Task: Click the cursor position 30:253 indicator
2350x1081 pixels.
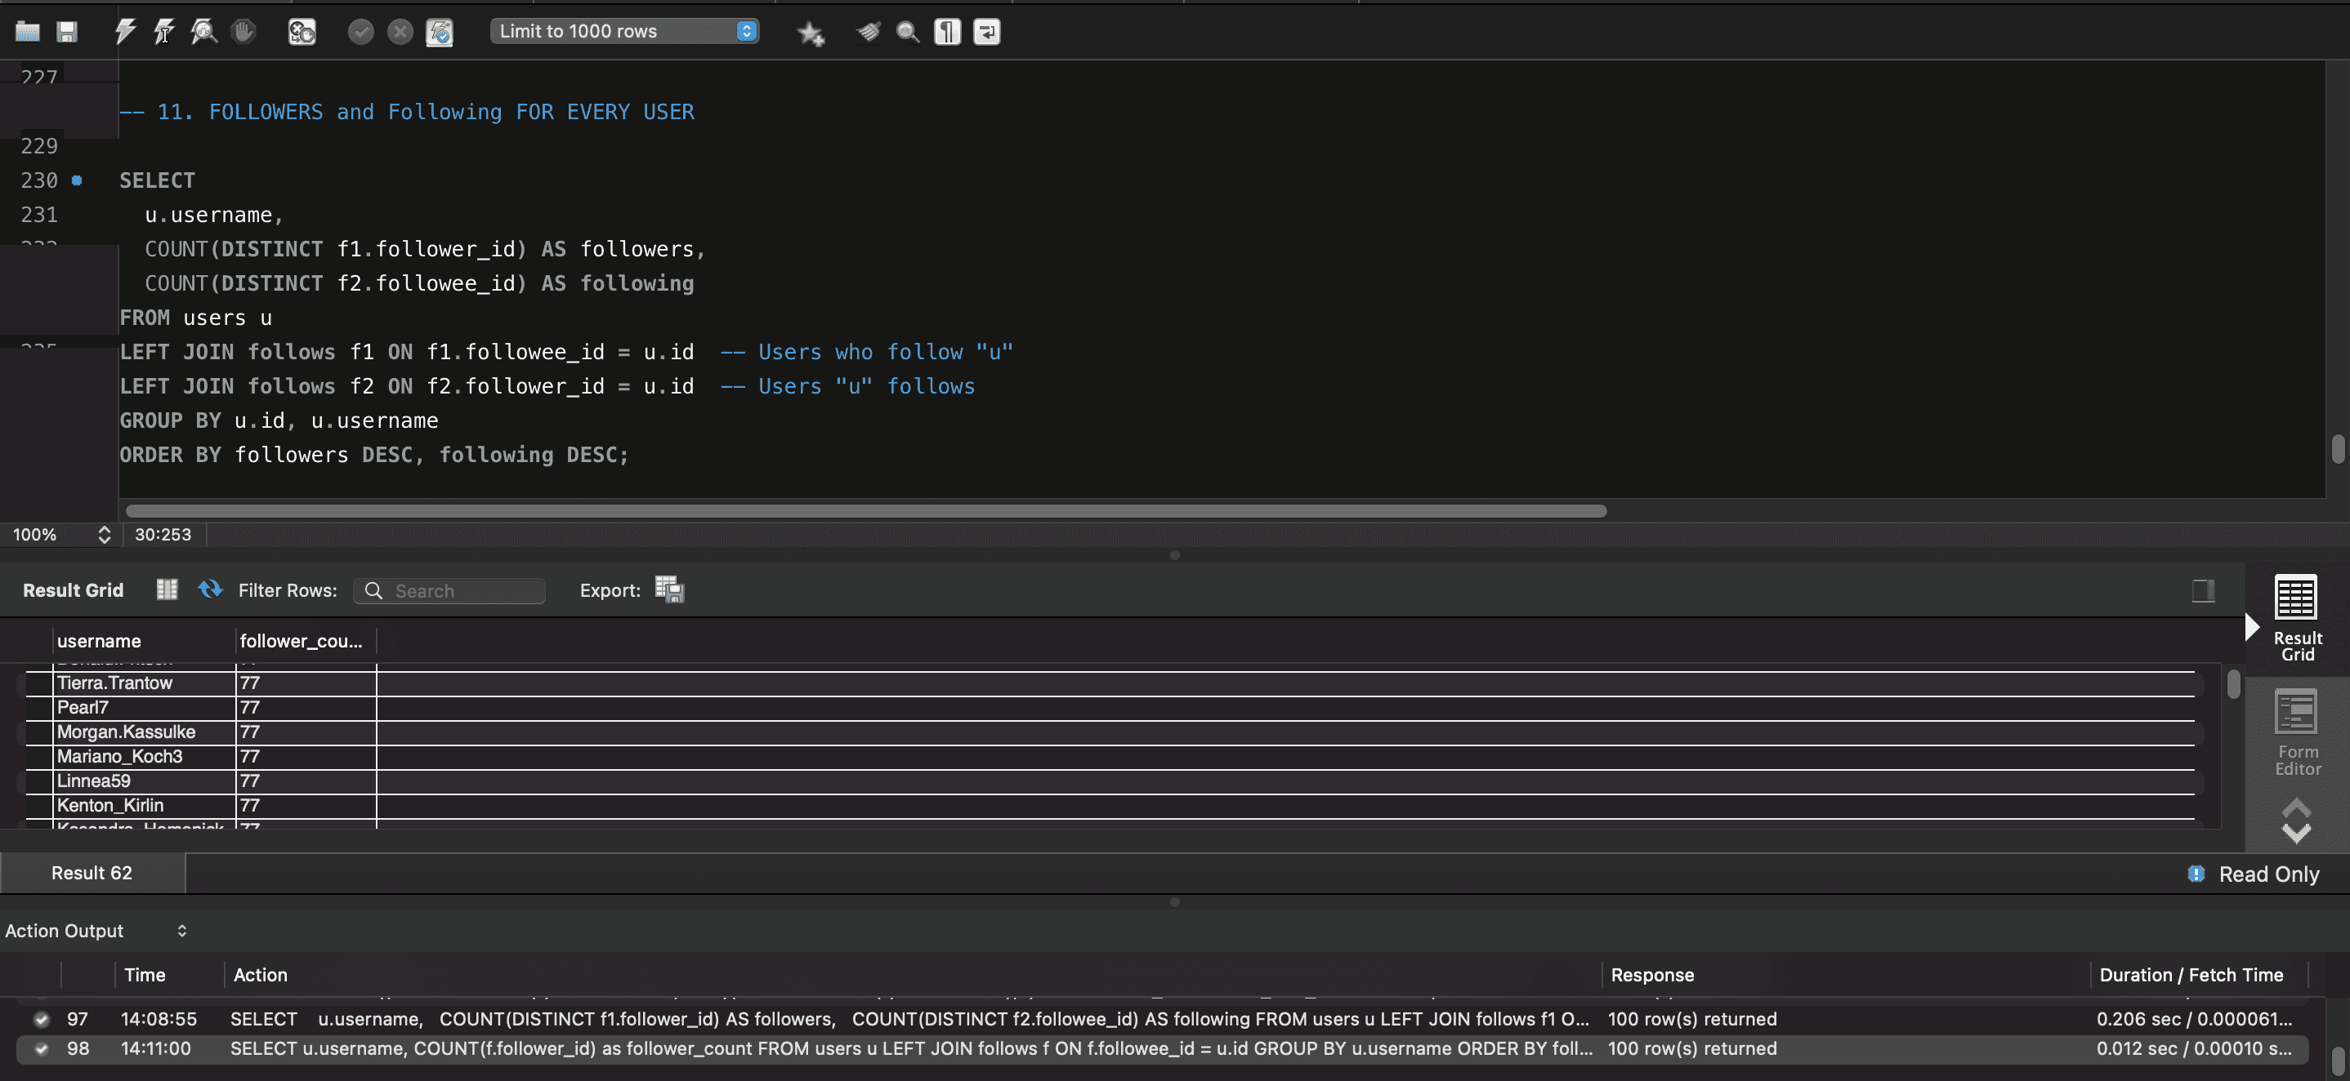Action: pyautogui.click(x=163, y=535)
